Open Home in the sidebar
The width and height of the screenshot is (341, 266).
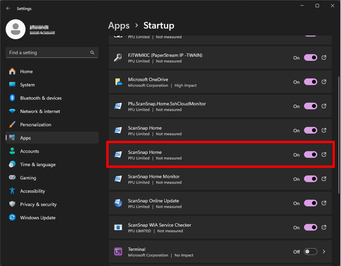pos(52,72)
